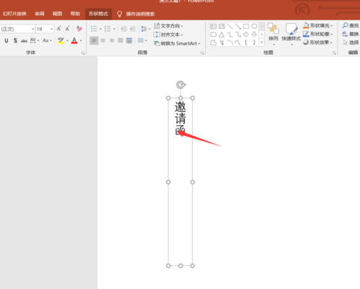Viewport: 360px width, 289px height.
Task: Open line spacing options
Action: [x=145, y=29]
